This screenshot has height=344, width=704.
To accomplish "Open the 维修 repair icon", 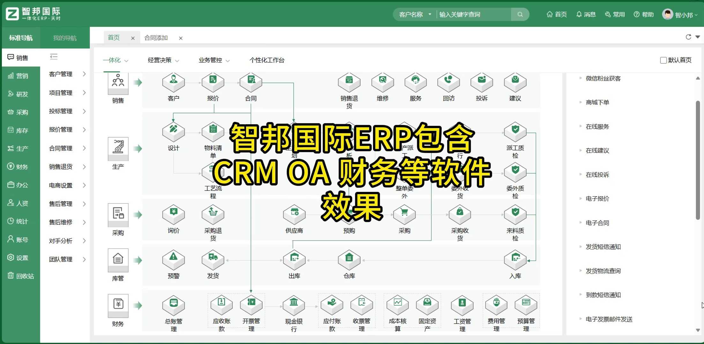I will pyautogui.click(x=383, y=82).
